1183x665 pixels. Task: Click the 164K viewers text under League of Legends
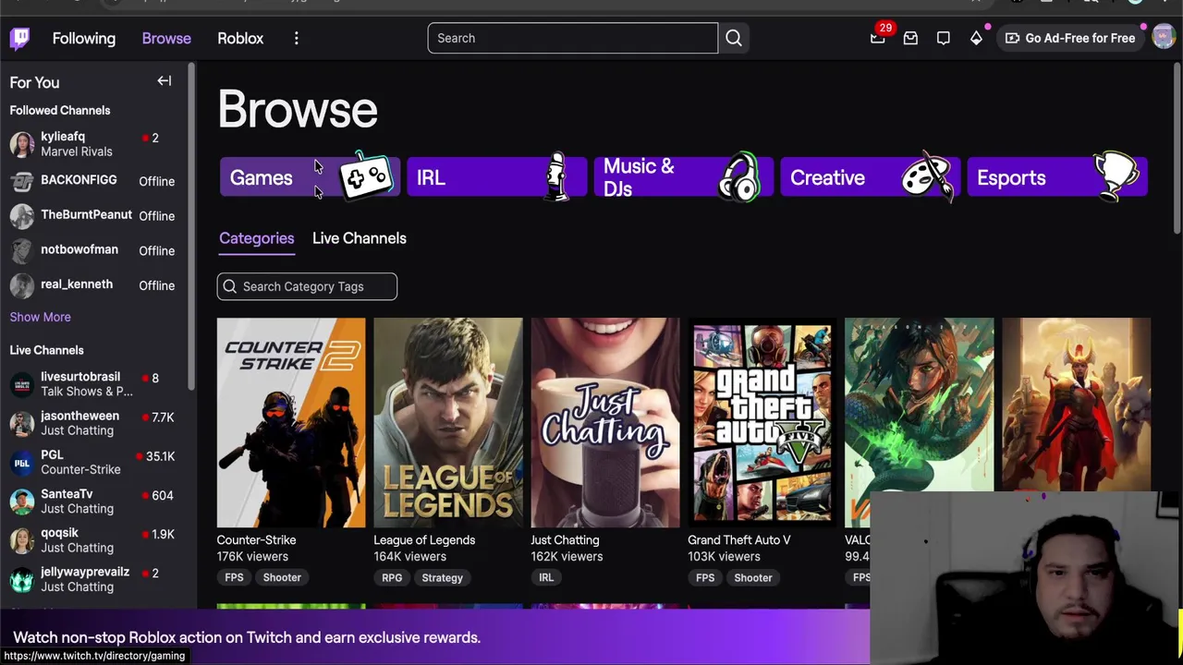point(409,557)
